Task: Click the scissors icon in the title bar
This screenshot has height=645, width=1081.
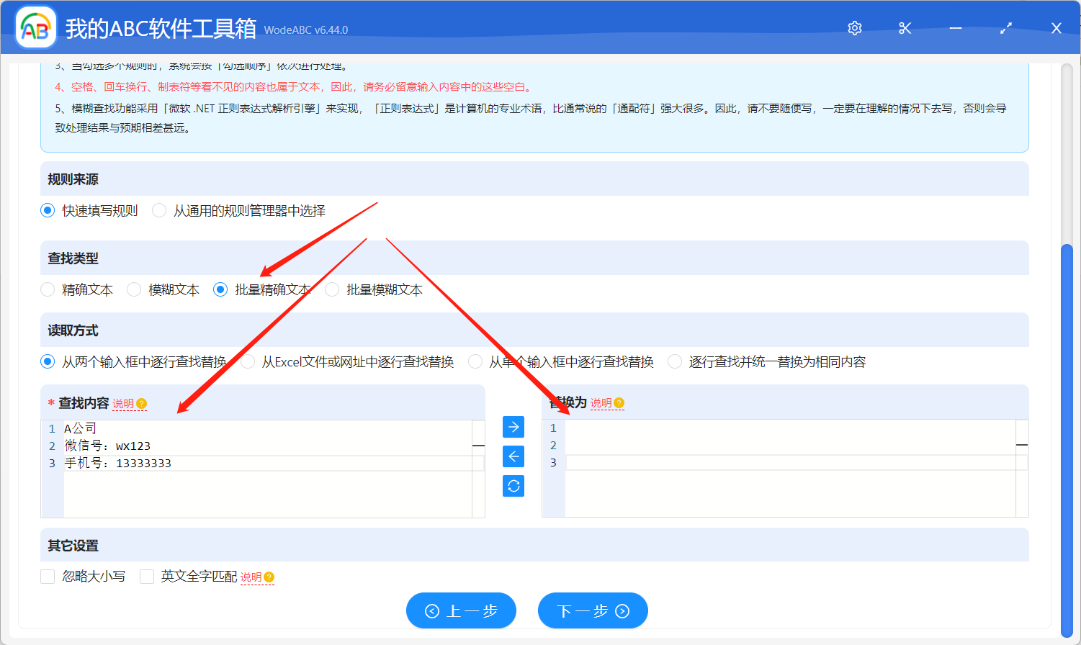Action: 905,28
